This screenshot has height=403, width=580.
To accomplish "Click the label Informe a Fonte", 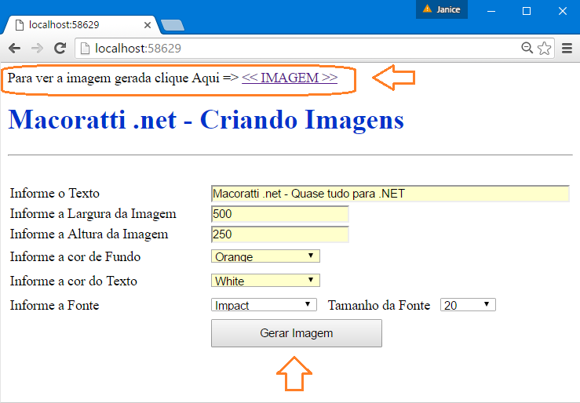I will point(54,306).
